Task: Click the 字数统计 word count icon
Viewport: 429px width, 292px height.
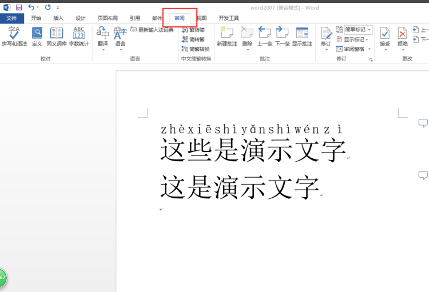Action: tap(79, 37)
